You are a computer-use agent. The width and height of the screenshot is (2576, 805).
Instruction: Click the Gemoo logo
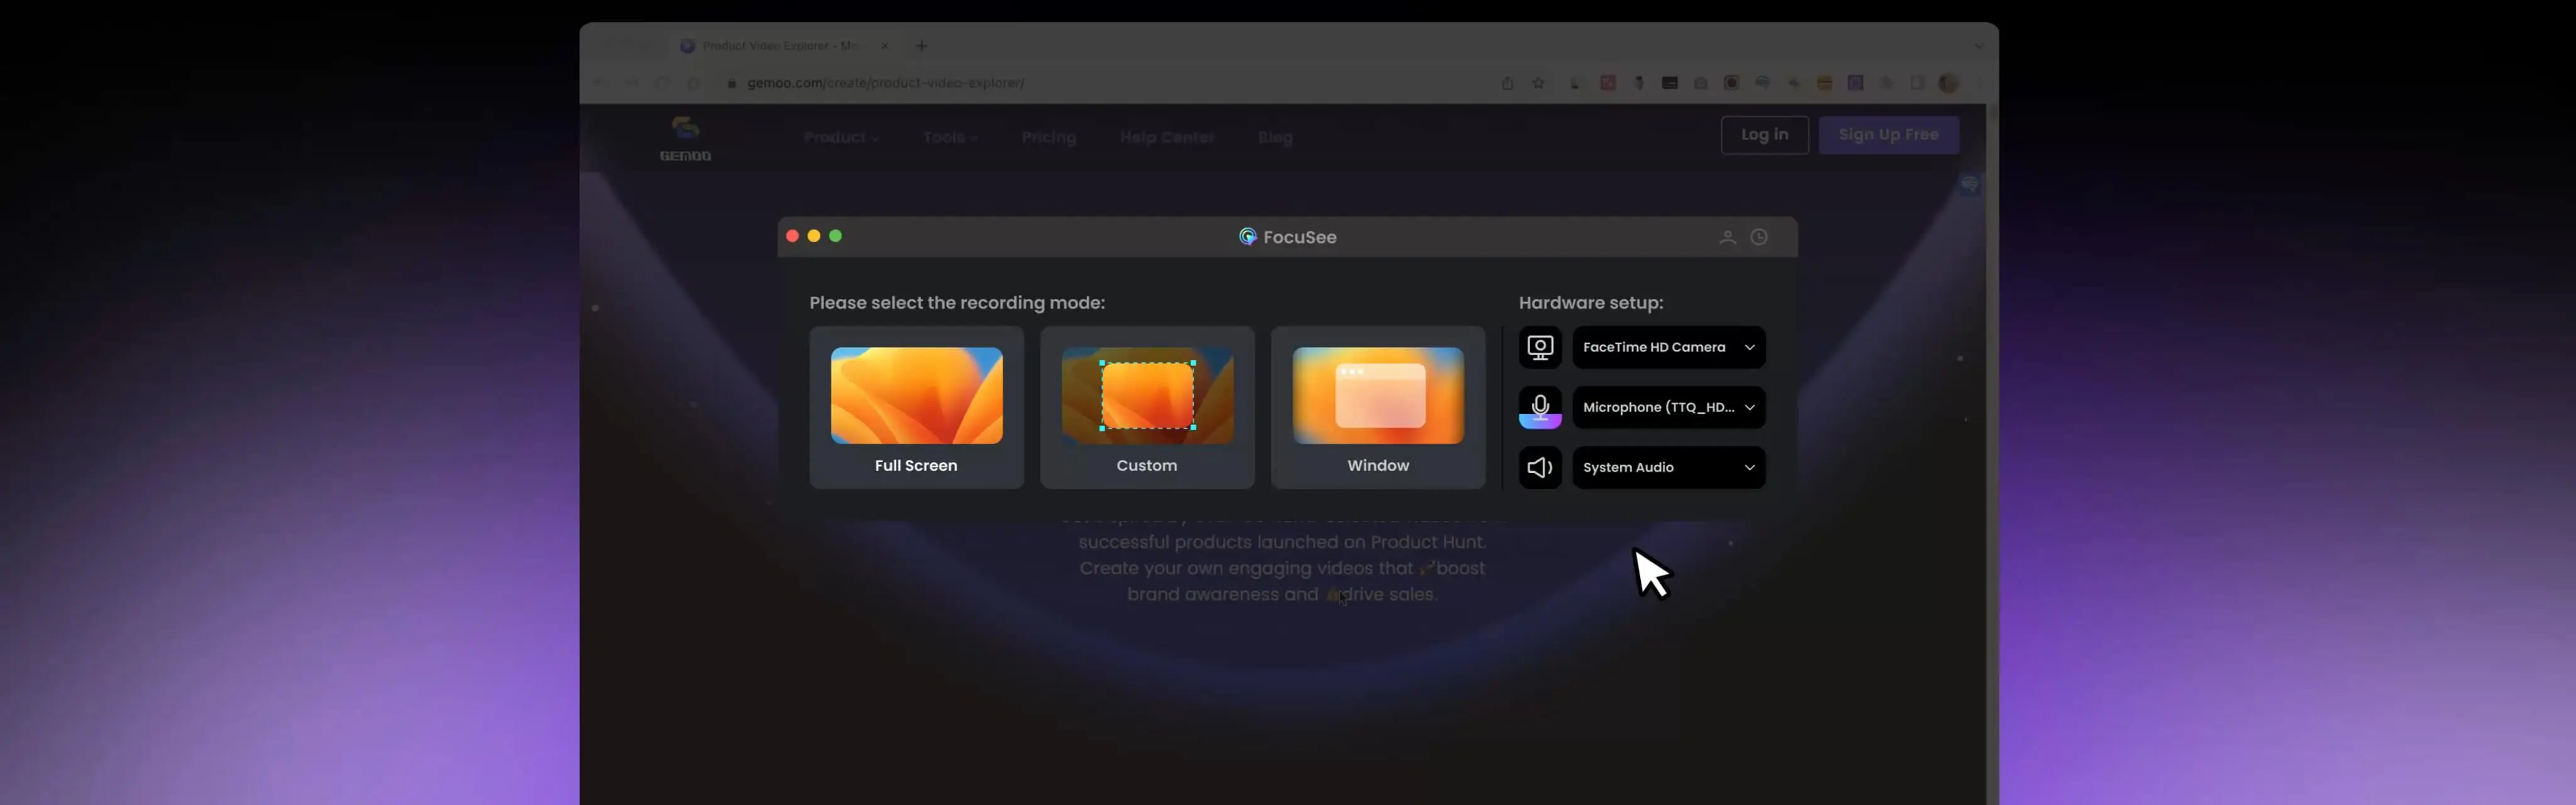685,139
